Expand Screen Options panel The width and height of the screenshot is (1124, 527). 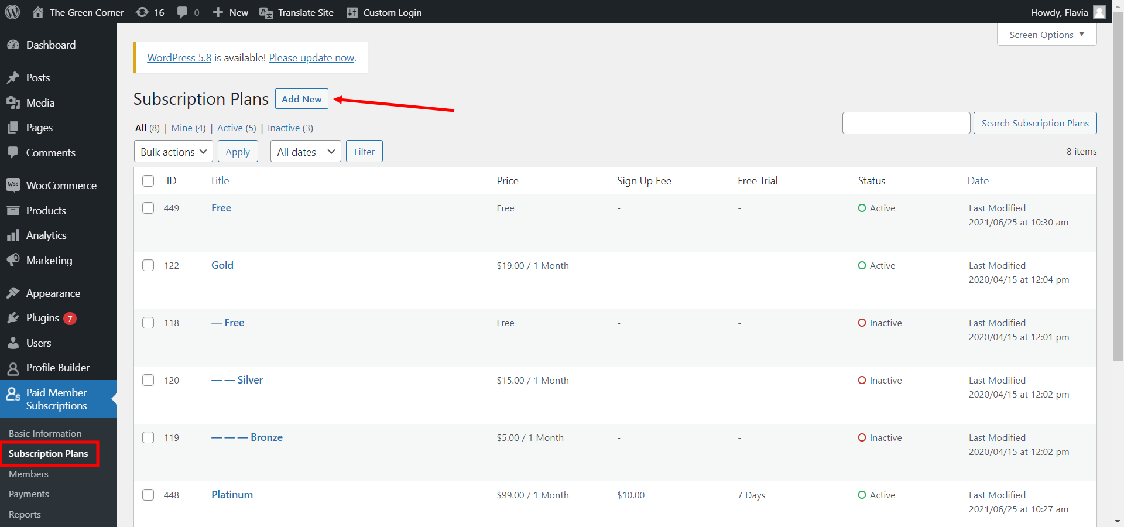1047,35
